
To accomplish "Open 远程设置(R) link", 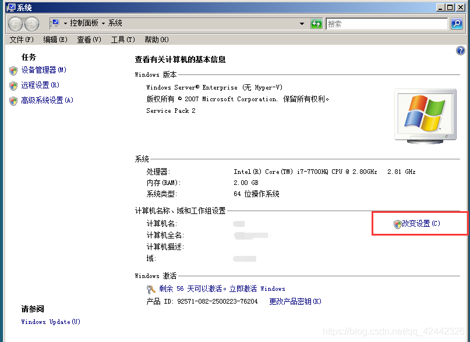I will point(40,85).
